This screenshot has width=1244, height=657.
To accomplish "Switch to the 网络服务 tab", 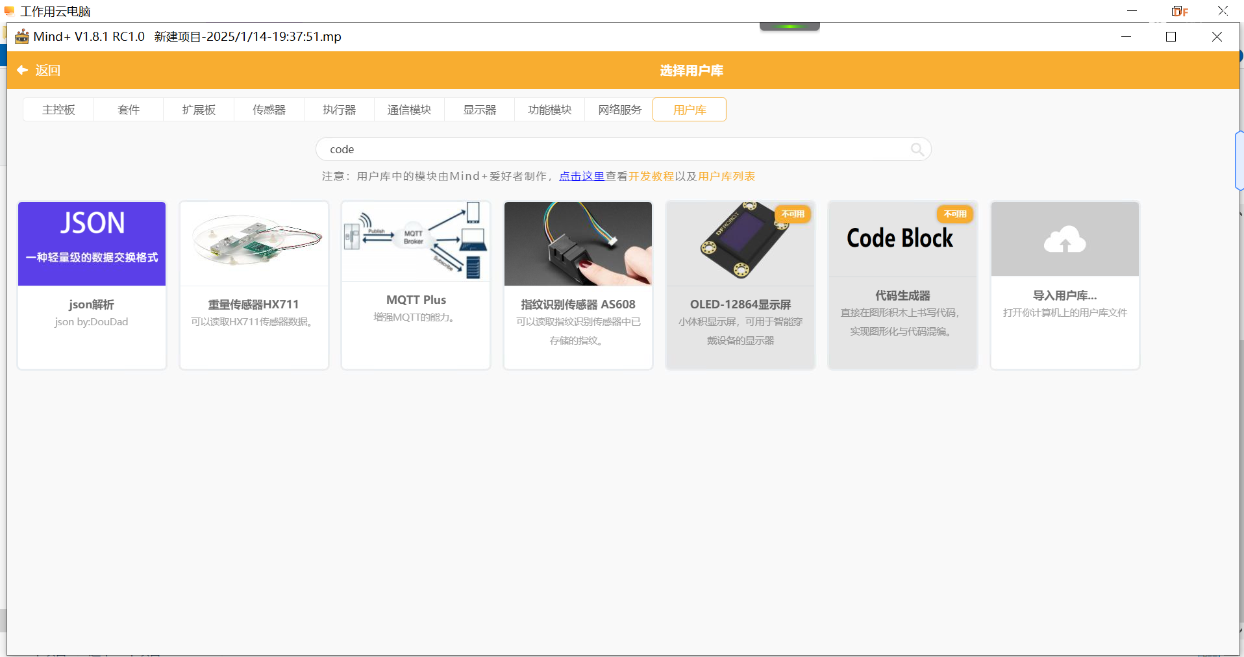I will [619, 110].
